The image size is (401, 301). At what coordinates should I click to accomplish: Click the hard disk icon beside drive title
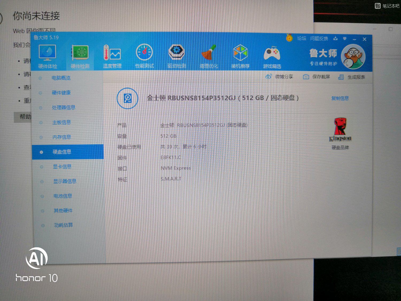(128, 98)
